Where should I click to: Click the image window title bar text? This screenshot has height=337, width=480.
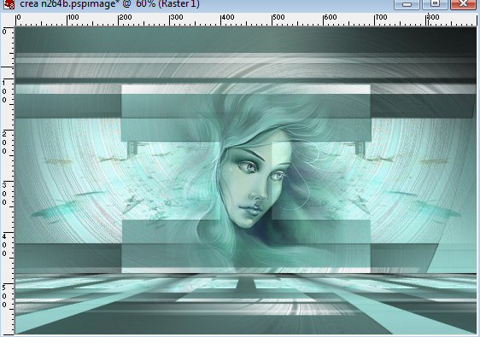[x=109, y=4]
